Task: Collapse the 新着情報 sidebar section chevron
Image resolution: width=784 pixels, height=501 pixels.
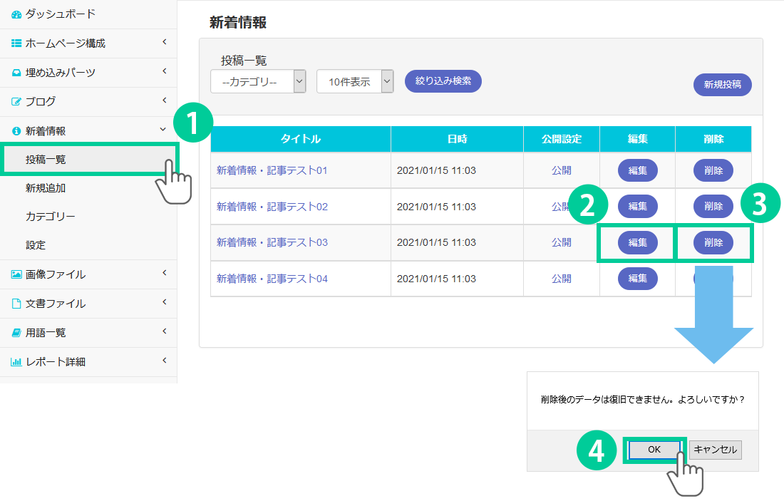Action: (164, 130)
